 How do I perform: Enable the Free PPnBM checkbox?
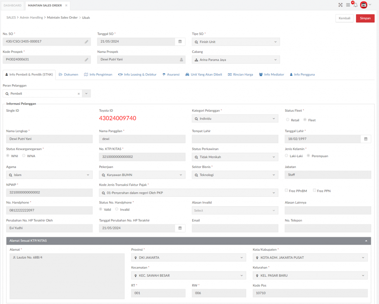(x=286, y=190)
